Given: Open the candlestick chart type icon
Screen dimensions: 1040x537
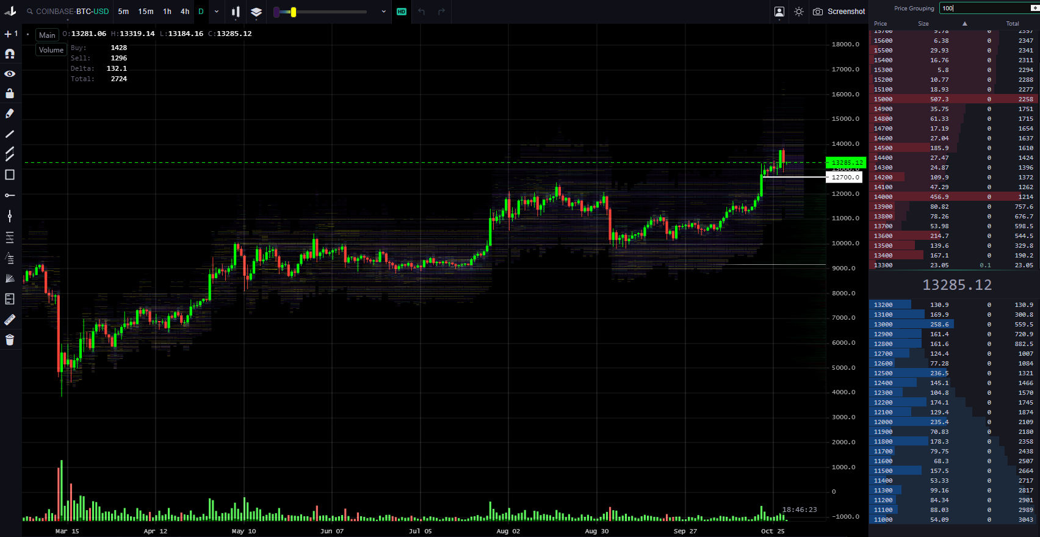Looking at the screenshot, I should coord(236,12).
